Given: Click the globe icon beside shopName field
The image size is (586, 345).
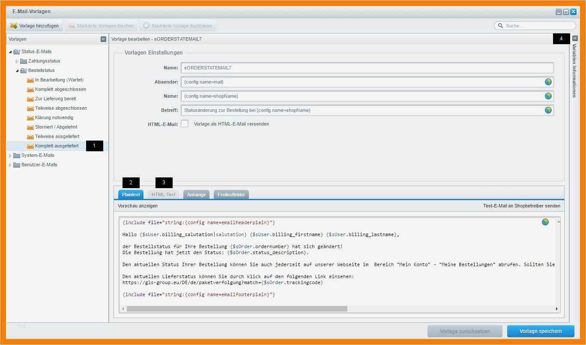Looking at the screenshot, I should (548, 96).
